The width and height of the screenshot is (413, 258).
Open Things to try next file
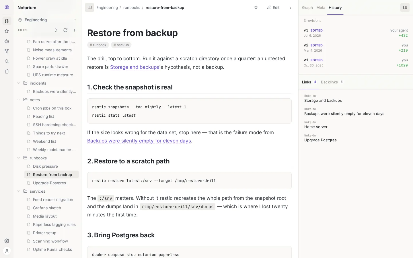[52, 133]
